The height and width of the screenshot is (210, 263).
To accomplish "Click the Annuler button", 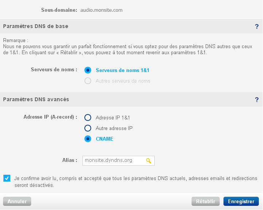I will tap(17, 201).
